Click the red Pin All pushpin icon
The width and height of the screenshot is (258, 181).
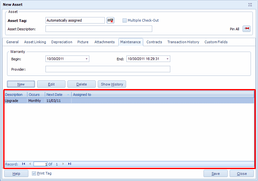pyautogui.click(x=246, y=29)
